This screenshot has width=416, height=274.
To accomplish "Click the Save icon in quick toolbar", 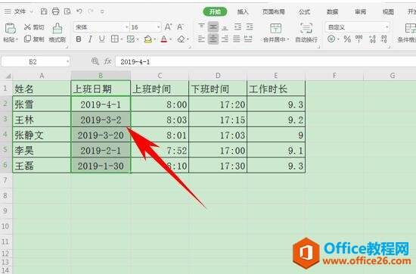I will 44,11.
